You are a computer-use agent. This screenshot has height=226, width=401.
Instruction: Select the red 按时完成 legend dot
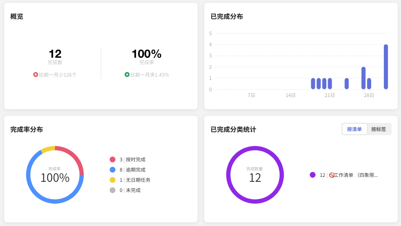(x=112, y=160)
